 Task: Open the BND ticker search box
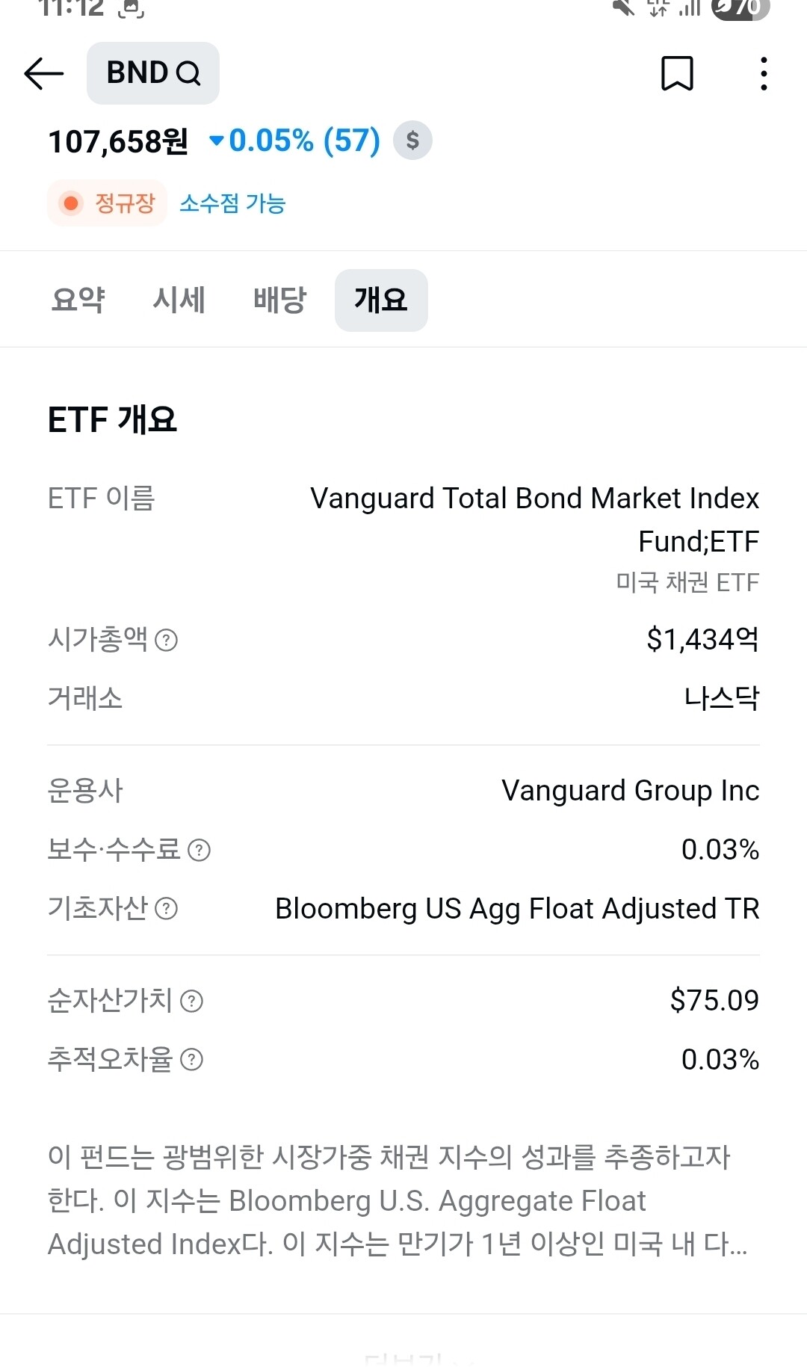(x=138, y=73)
